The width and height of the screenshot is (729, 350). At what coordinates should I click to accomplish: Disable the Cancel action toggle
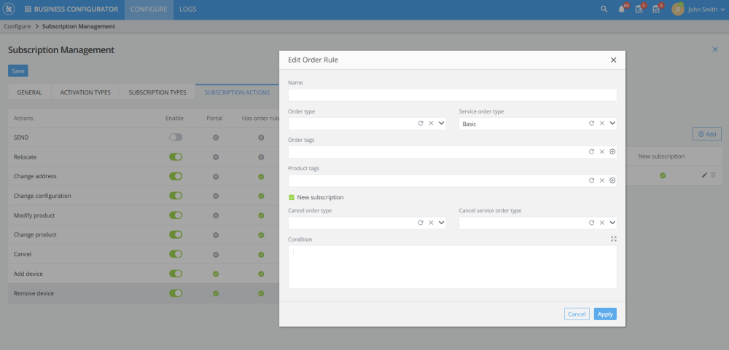[x=176, y=255]
